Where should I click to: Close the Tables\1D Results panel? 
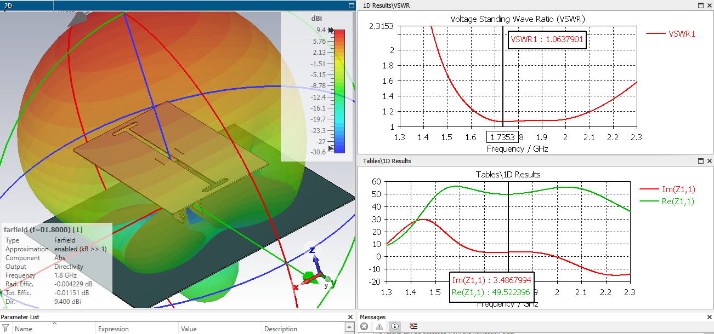click(709, 161)
